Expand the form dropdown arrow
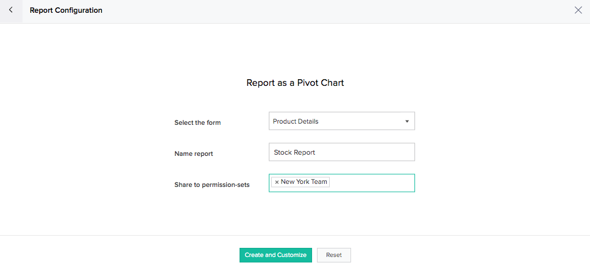This screenshot has width=590, height=271. pyautogui.click(x=407, y=121)
